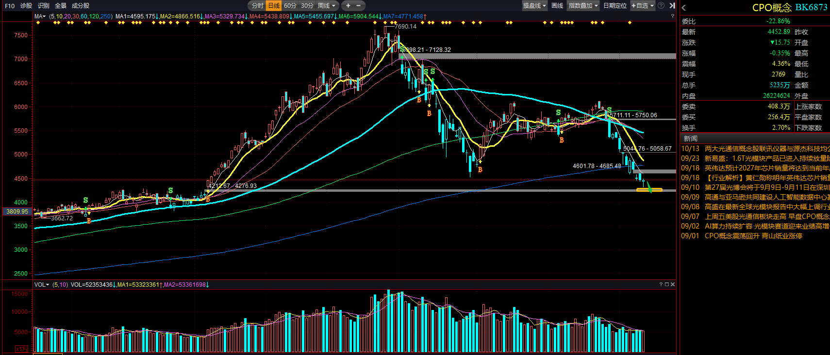Open the 识别 menu item

(44, 6)
